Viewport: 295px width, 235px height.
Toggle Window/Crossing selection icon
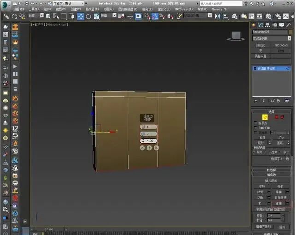pos(71,17)
